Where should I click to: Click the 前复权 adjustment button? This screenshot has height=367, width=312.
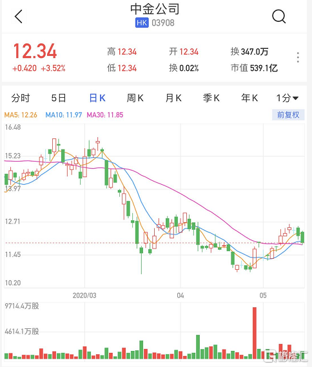pyautogui.click(x=288, y=115)
